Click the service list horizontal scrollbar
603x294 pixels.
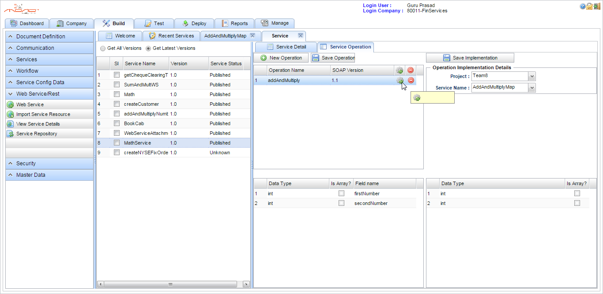pyautogui.click(x=170, y=284)
